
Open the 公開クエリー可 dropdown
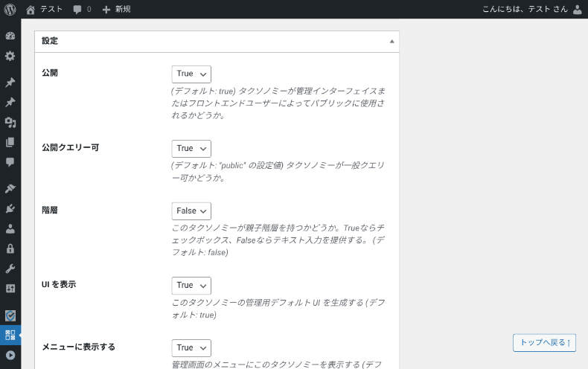tap(191, 149)
